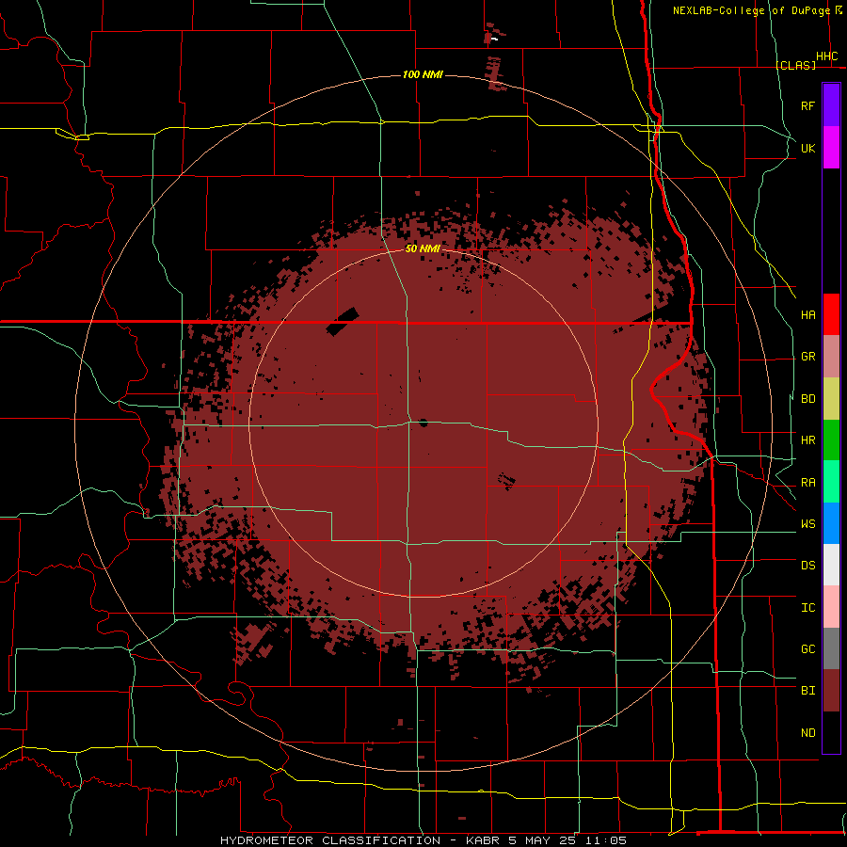The image size is (847, 847).
Task: Click the GR pink legend swatch
Action: tap(831, 357)
